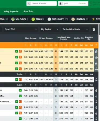Click orange C icon in the 1.10 odds row
This screenshot has width=100, height=121.
point(20,80)
